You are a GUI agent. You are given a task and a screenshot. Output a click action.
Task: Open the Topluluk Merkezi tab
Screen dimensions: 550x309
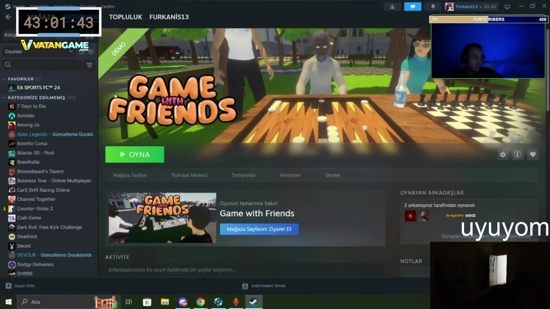tap(189, 175)
